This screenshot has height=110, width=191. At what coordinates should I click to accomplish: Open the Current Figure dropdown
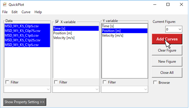174,29
